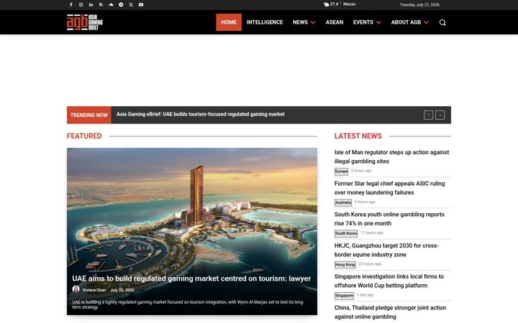Image resolution: width=518 pixels, height=323 pixels.
Task: Click the 27.4 temperature reading
Action: pyautogui.click(x=334, y=4)
